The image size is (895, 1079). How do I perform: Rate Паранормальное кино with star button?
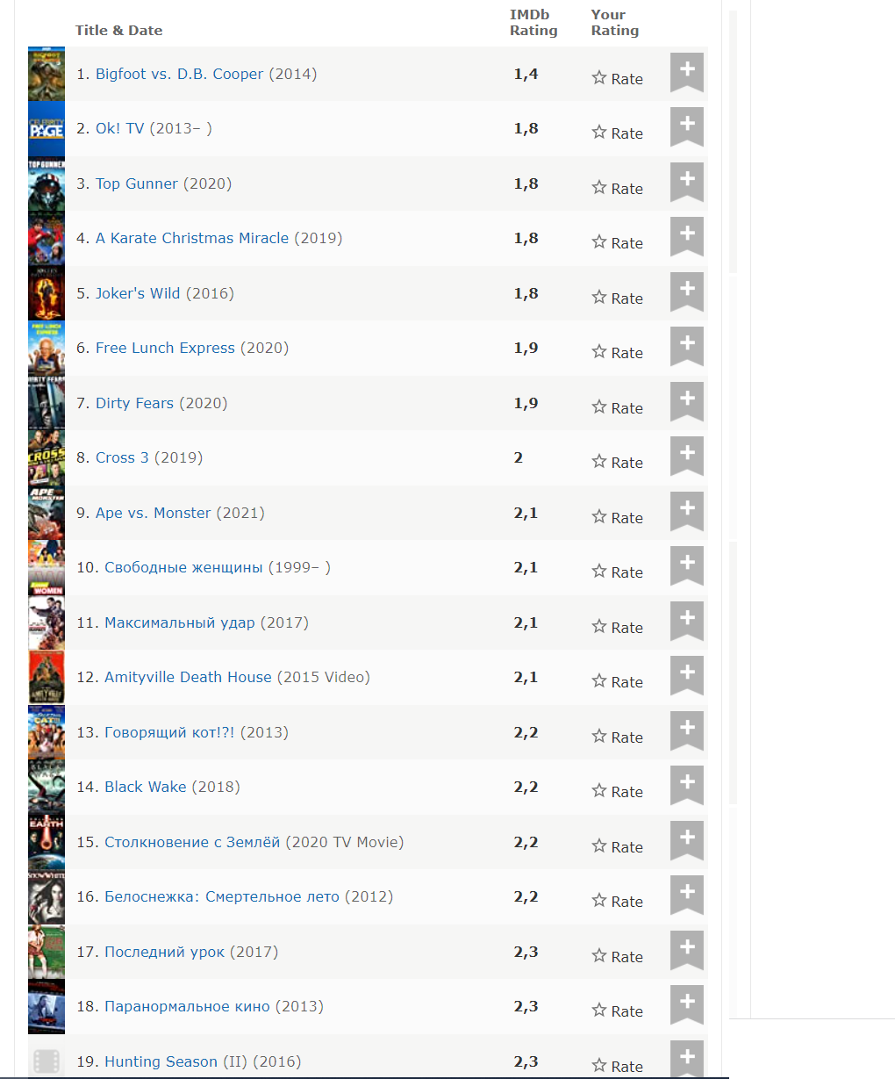[x=599, y=1011]
